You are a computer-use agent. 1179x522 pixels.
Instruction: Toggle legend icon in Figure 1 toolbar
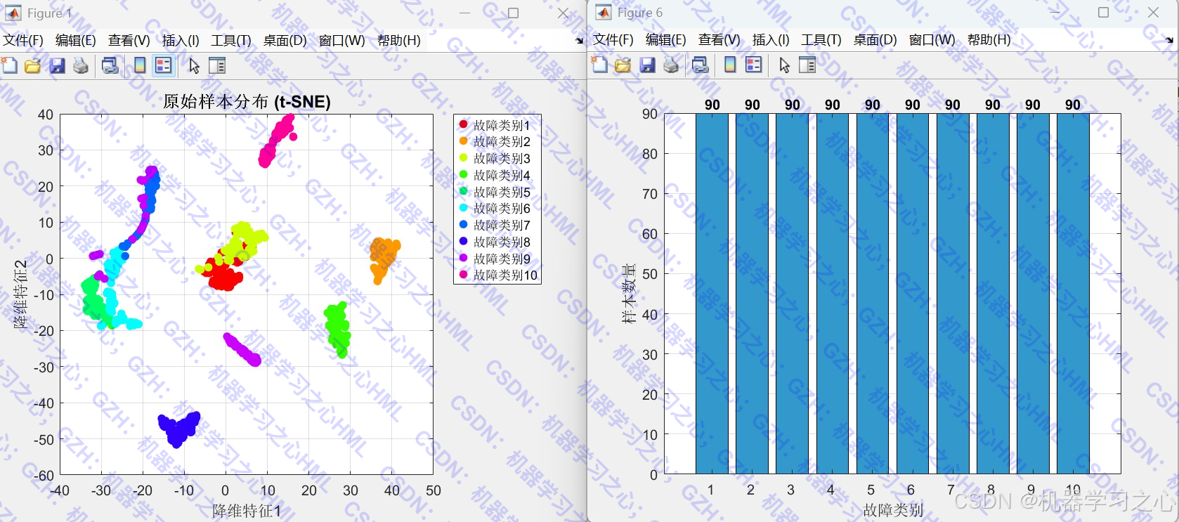[163, 66]
